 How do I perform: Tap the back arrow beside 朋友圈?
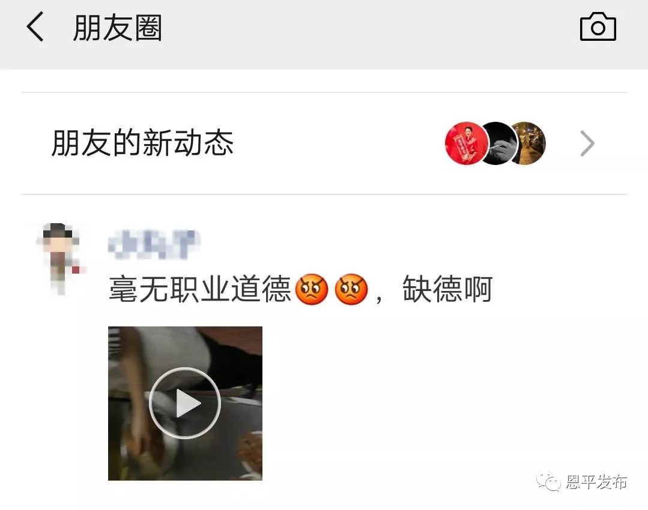(35, 26)
